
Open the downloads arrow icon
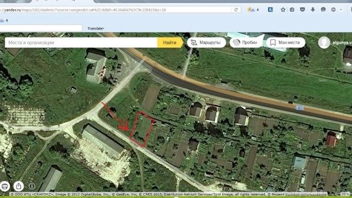(x=313, y=9)
